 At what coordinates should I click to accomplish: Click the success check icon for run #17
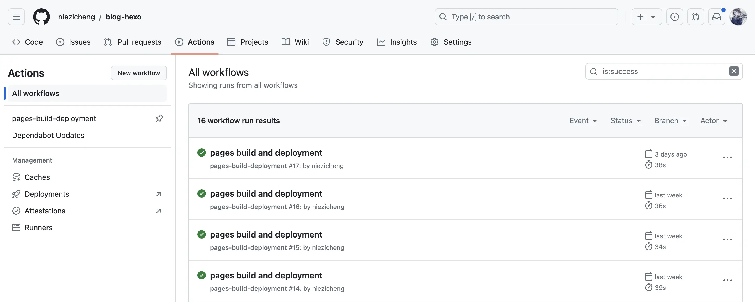pyautogui.click(x=201, y=153)
